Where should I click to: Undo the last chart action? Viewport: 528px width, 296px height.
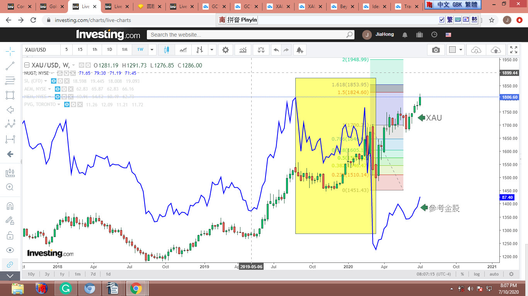pos(276,50)
